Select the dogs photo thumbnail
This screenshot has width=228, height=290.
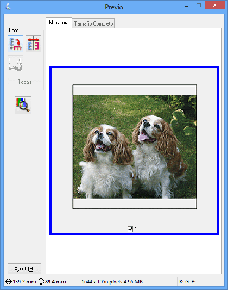[x=135, y=147]
